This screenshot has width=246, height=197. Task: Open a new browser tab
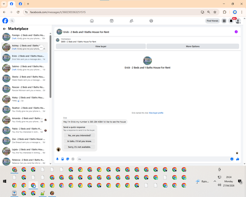[28, 4]
